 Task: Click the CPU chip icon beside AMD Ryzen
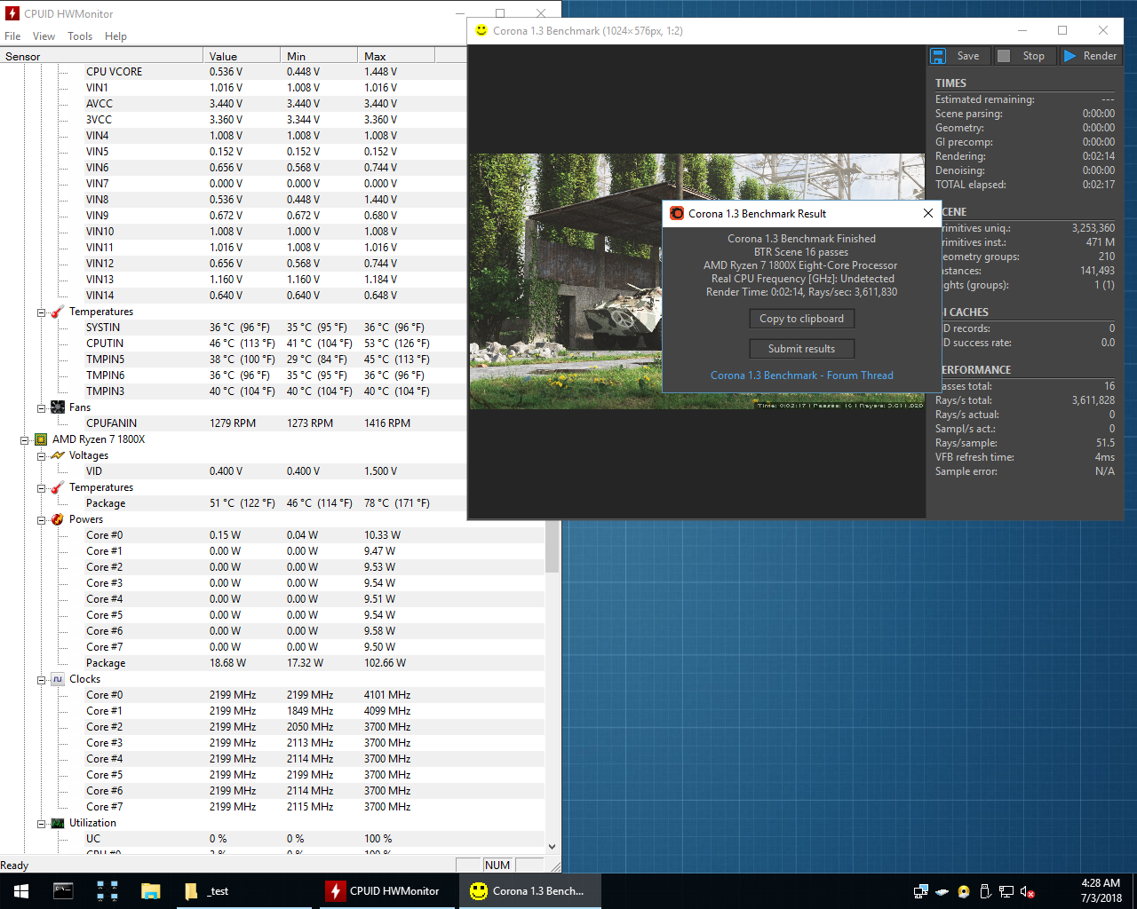click(41, 439)
